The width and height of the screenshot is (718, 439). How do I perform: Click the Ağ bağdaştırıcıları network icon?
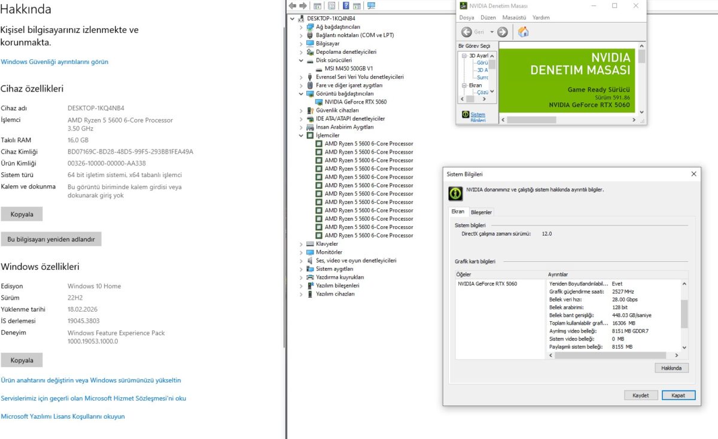[x=310, y=27]
